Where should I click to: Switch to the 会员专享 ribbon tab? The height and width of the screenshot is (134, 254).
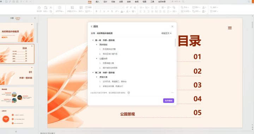162,2
